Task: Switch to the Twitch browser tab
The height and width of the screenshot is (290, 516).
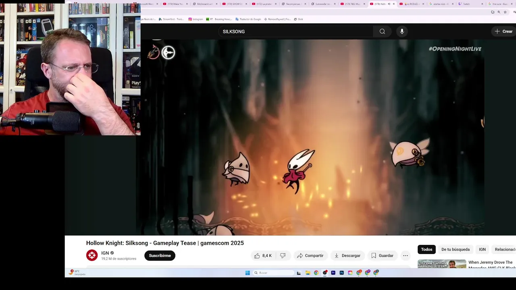Action: 471,4
